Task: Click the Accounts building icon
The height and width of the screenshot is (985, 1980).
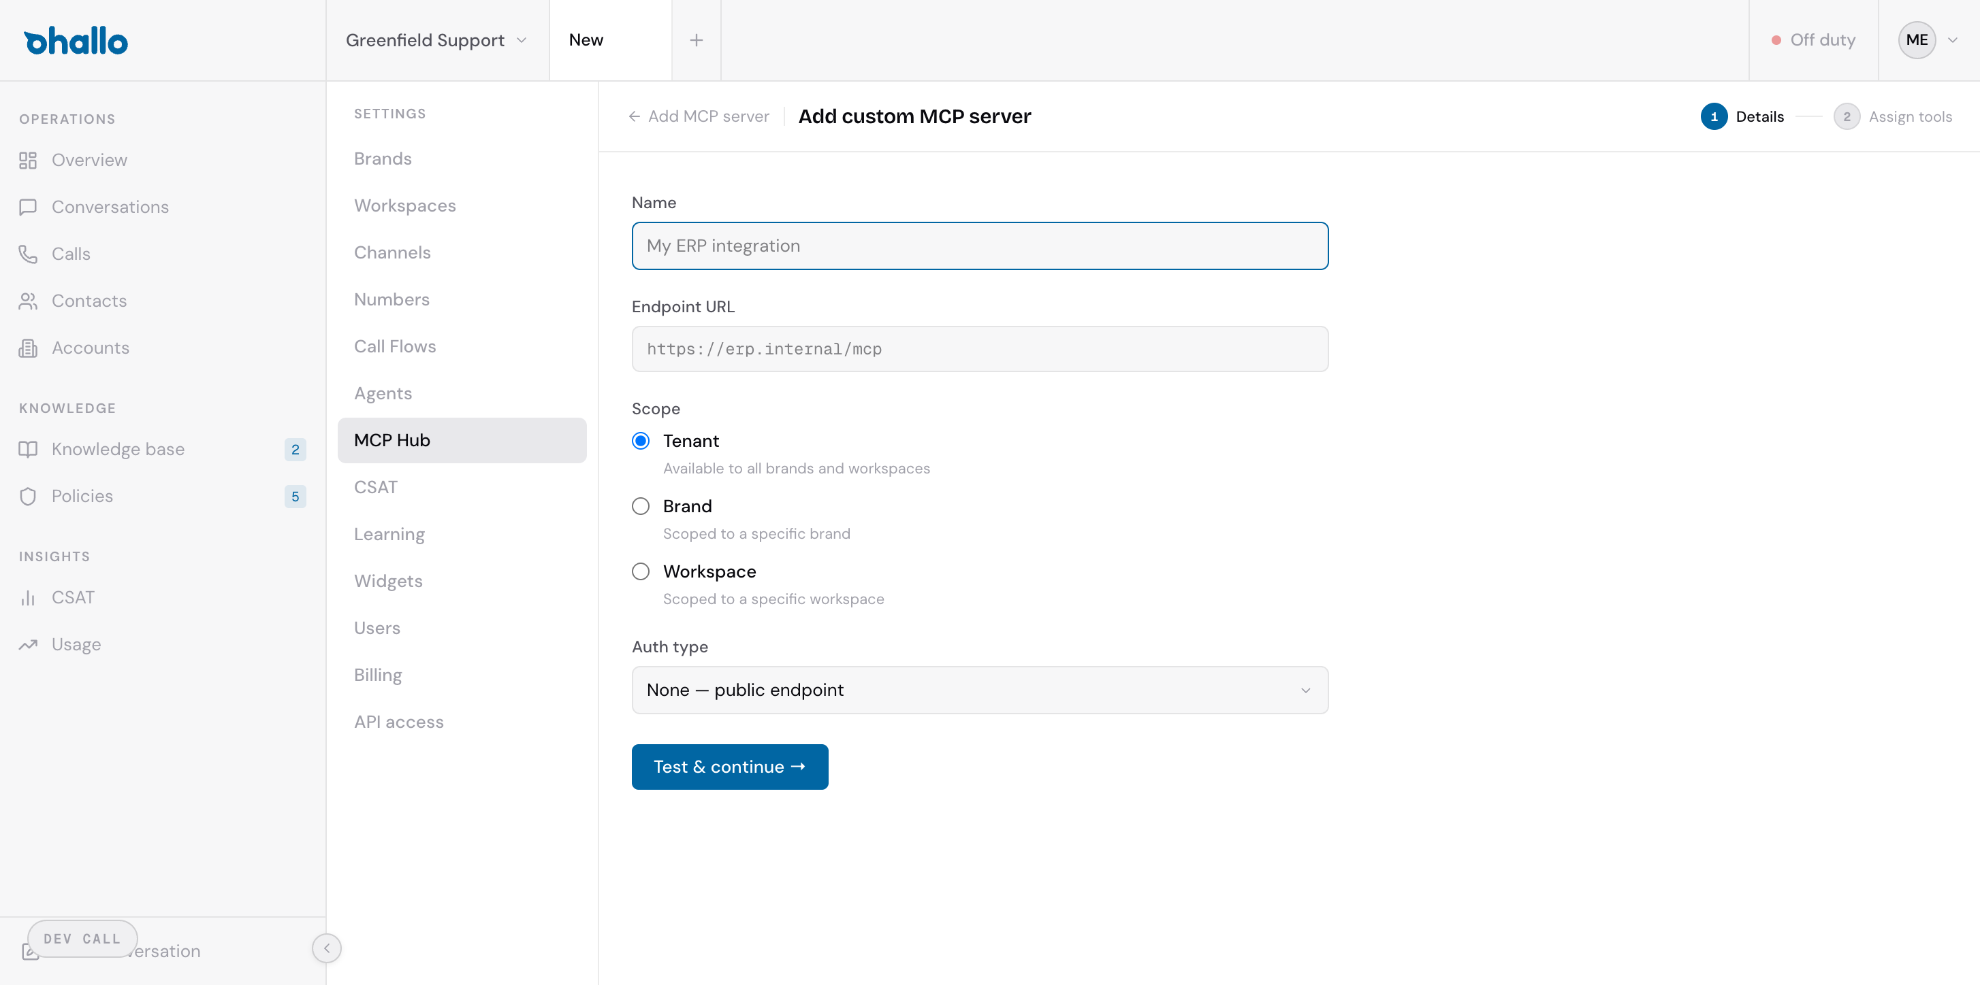Action: pos(29,347)
